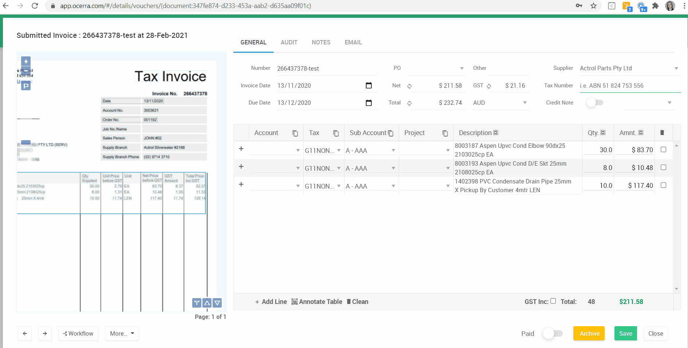This screenshot has height=348, width=688.
Task: Tick the GST Inc checkbox
Action: (x=553, y=301)
